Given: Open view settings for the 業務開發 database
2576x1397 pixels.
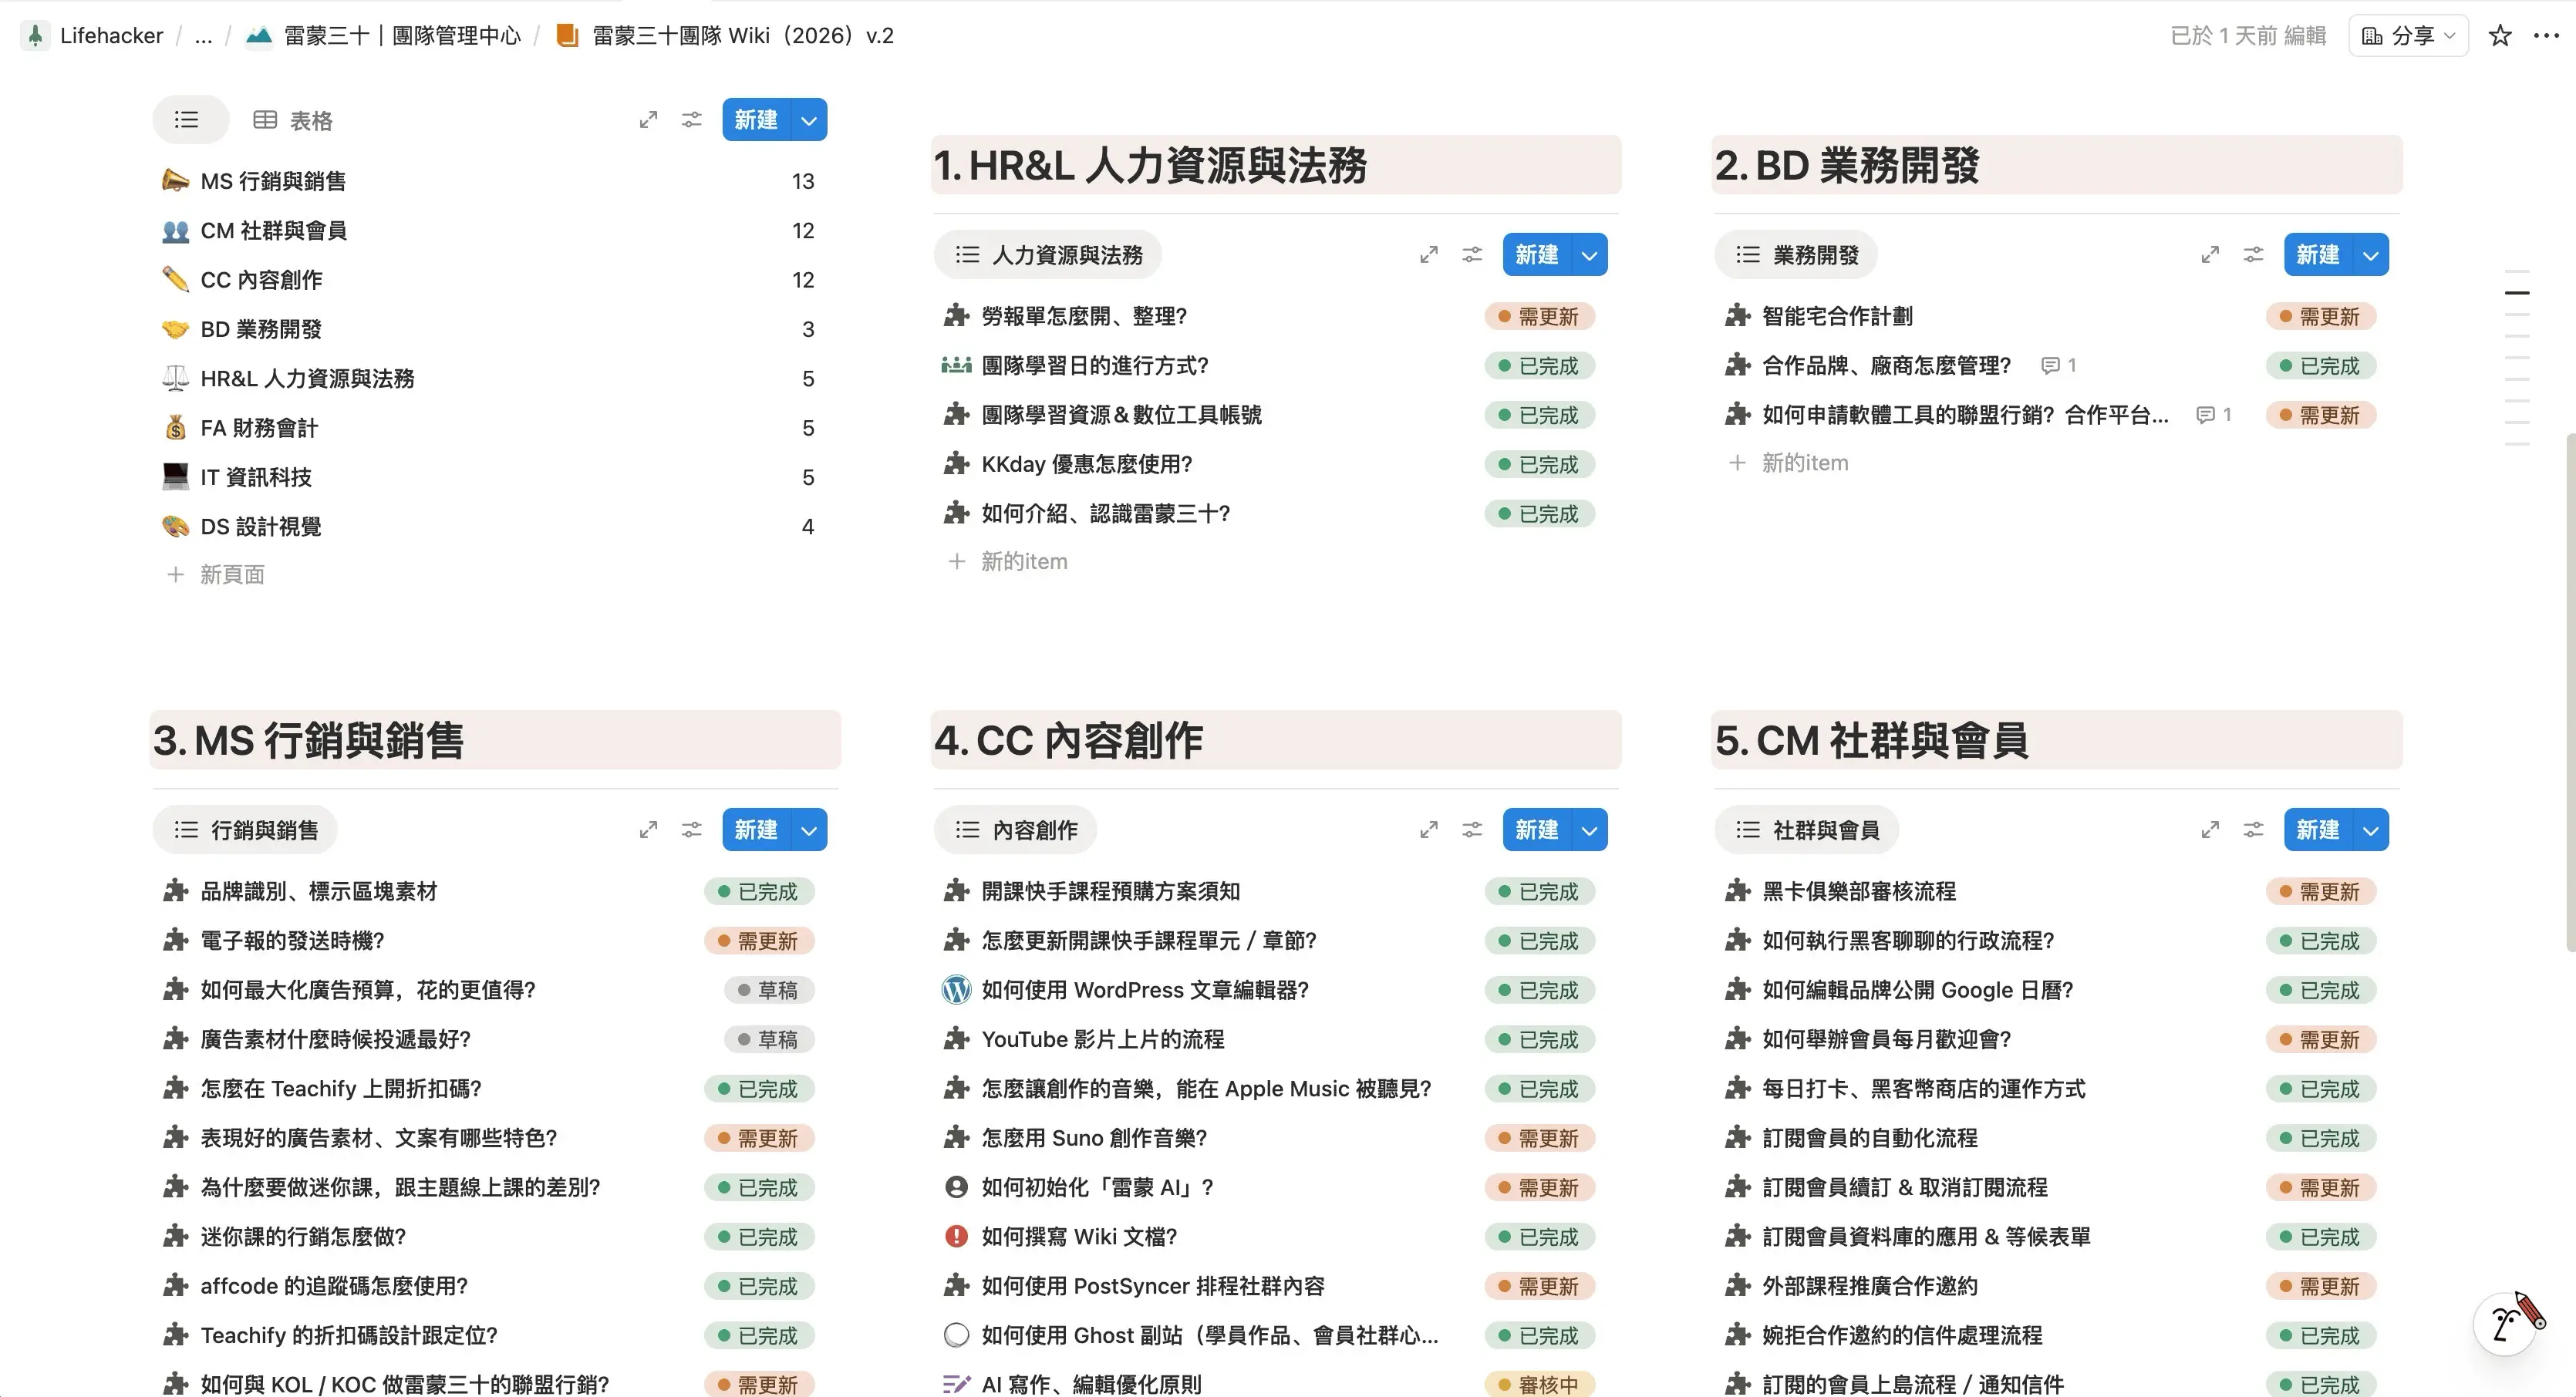Looking at the screenshot, I should (x=2252, y=255).
